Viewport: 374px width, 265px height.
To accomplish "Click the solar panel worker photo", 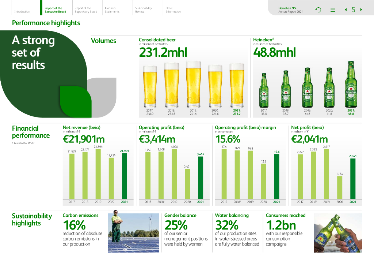I will pos(133,232).
